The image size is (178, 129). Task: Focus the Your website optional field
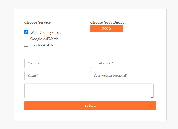point(122,76)
